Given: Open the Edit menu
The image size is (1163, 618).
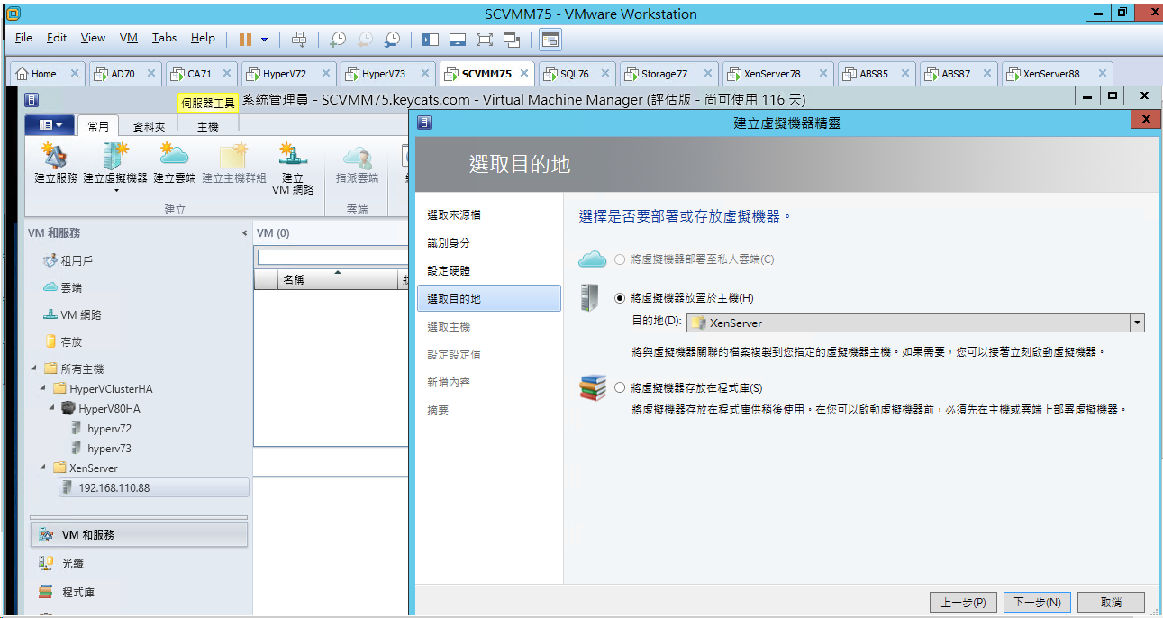Looking at the screenshot, I should click(57, 38).
